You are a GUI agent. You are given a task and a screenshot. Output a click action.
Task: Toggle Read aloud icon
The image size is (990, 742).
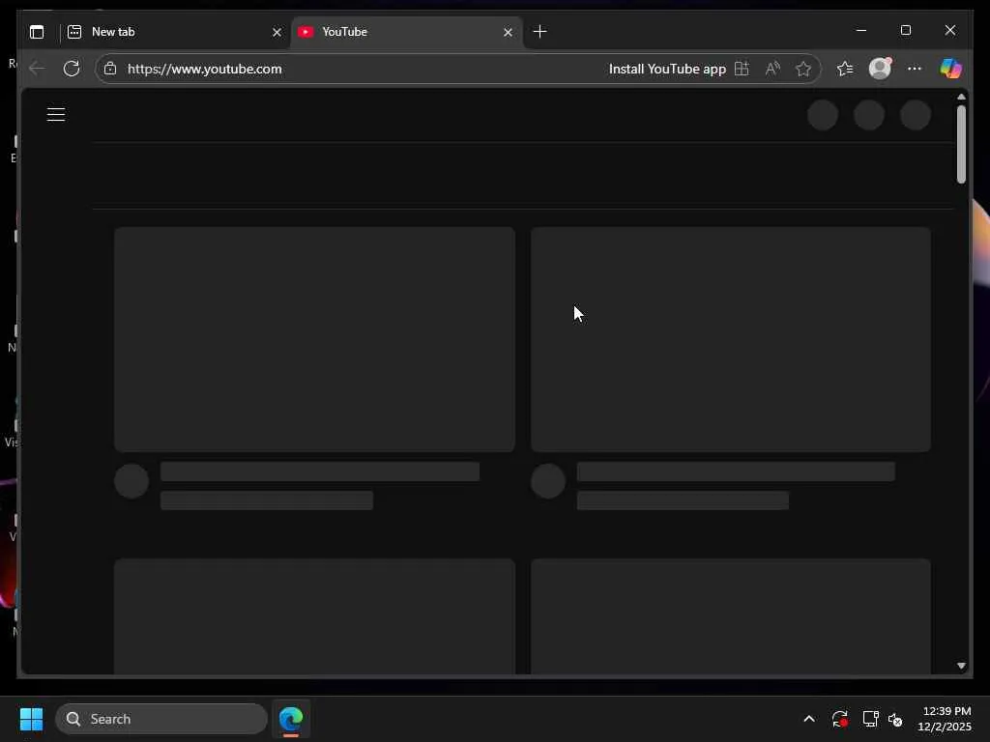(x=772, y=69)
